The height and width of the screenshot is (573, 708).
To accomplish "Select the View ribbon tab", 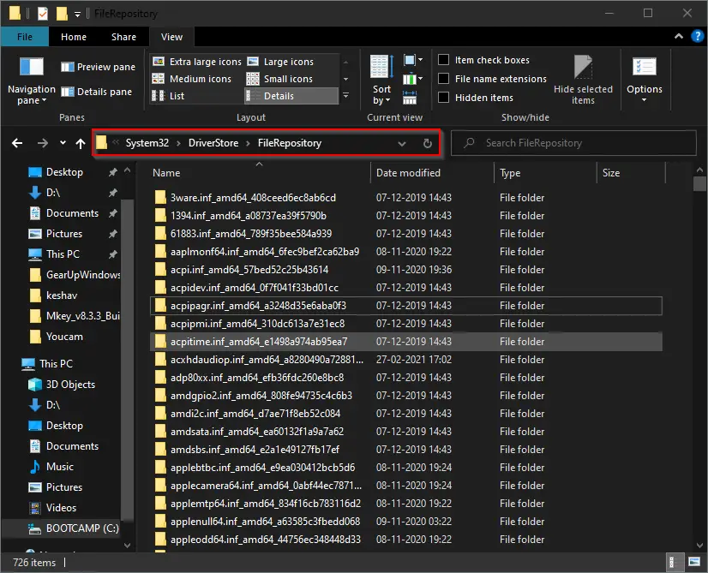I will pos(172,37).
